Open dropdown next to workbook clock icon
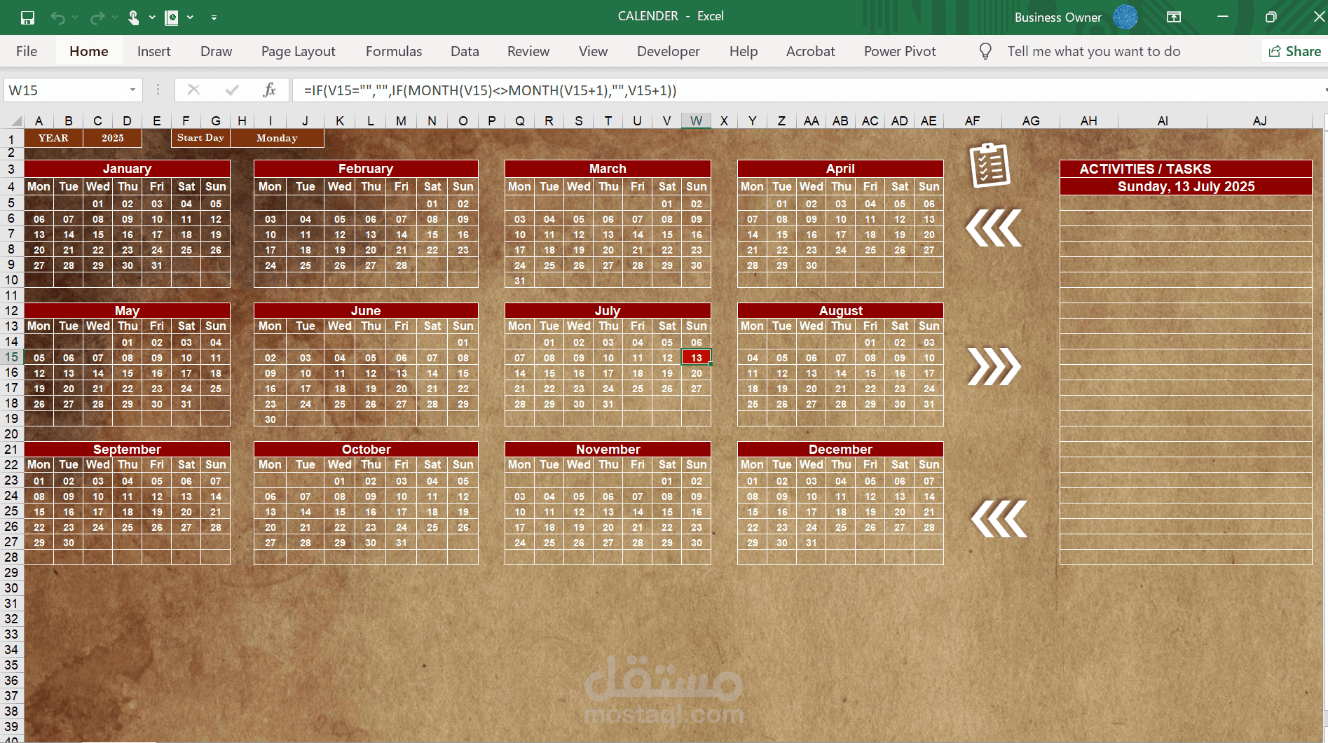 coord(190,18)
